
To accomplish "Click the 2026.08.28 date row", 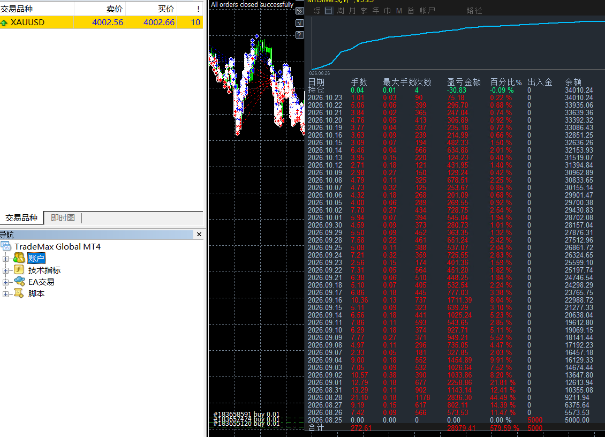I will 325,397.
